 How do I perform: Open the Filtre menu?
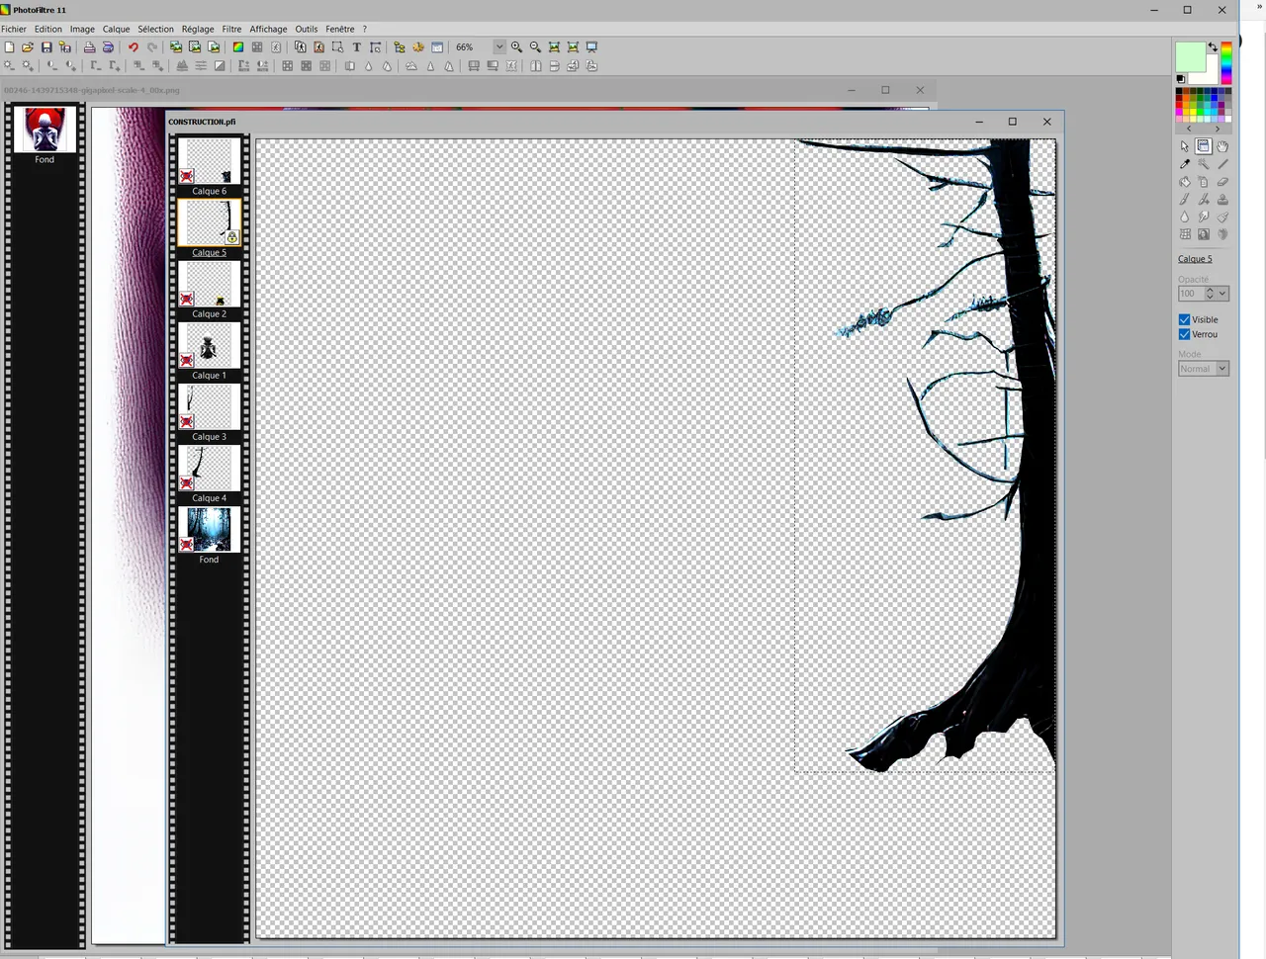coord(231,29)
